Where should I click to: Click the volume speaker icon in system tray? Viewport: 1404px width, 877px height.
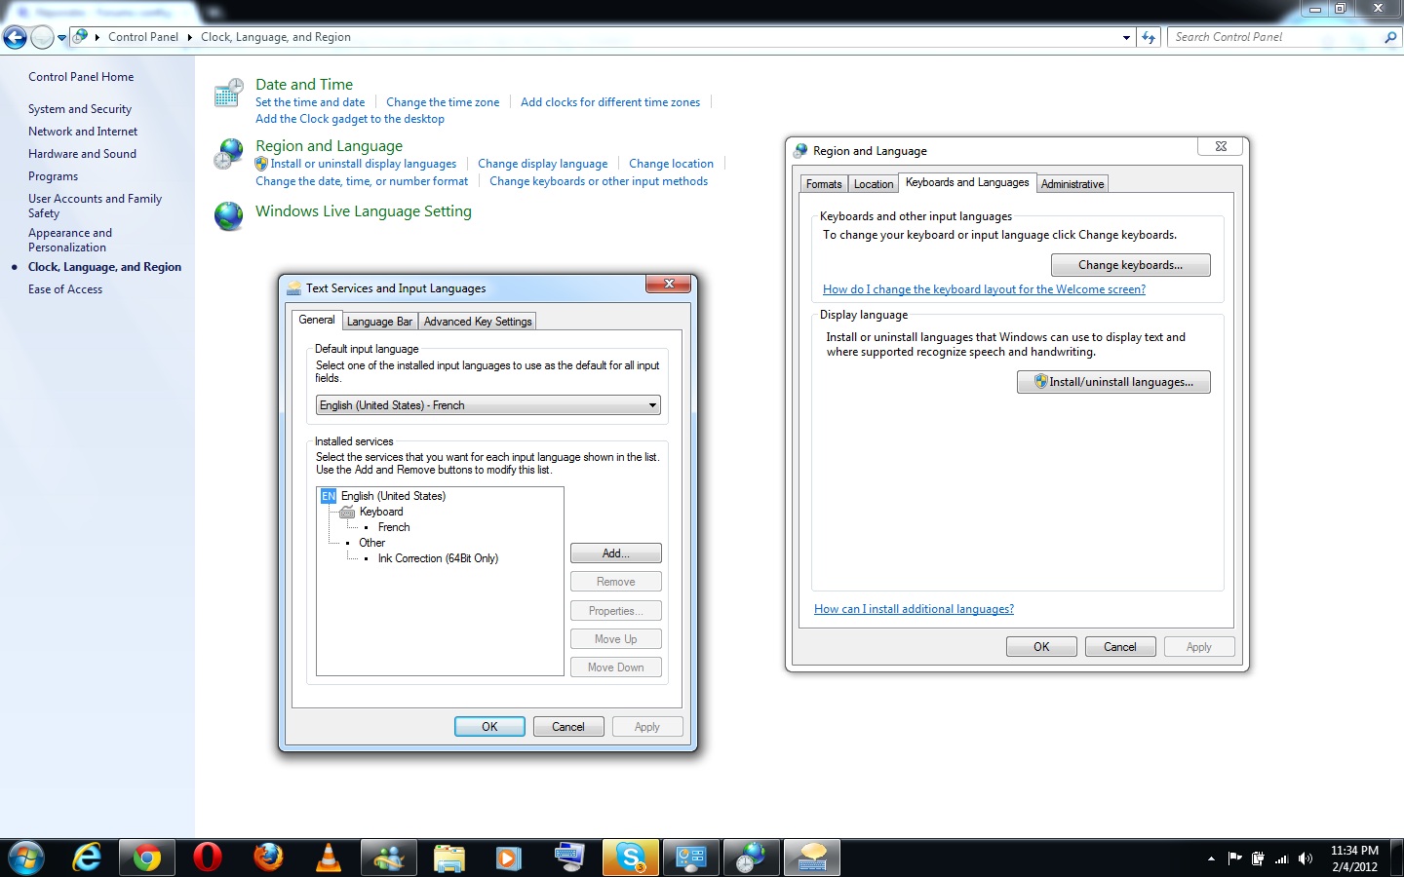1306,858
